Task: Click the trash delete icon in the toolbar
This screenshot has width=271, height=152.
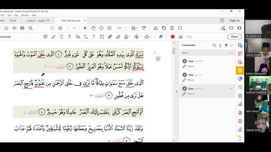Action: tap(172, 28)
